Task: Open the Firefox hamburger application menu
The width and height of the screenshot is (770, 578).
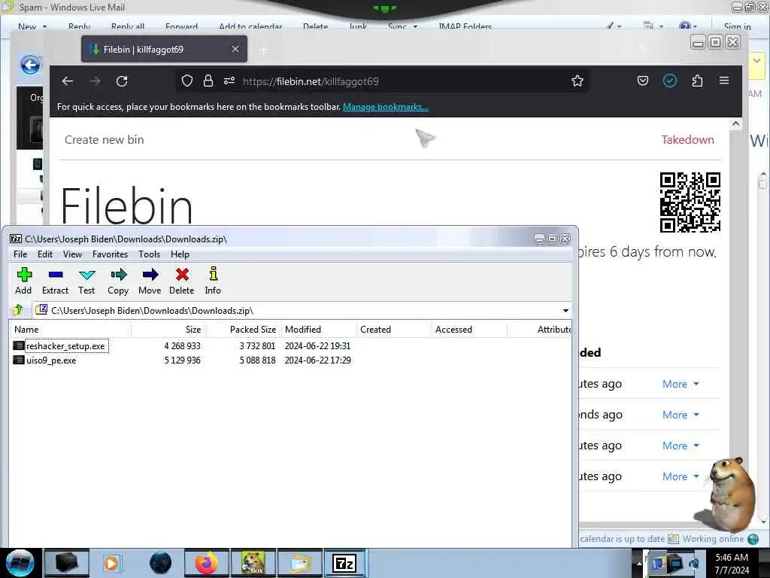Action: [724, 80]
